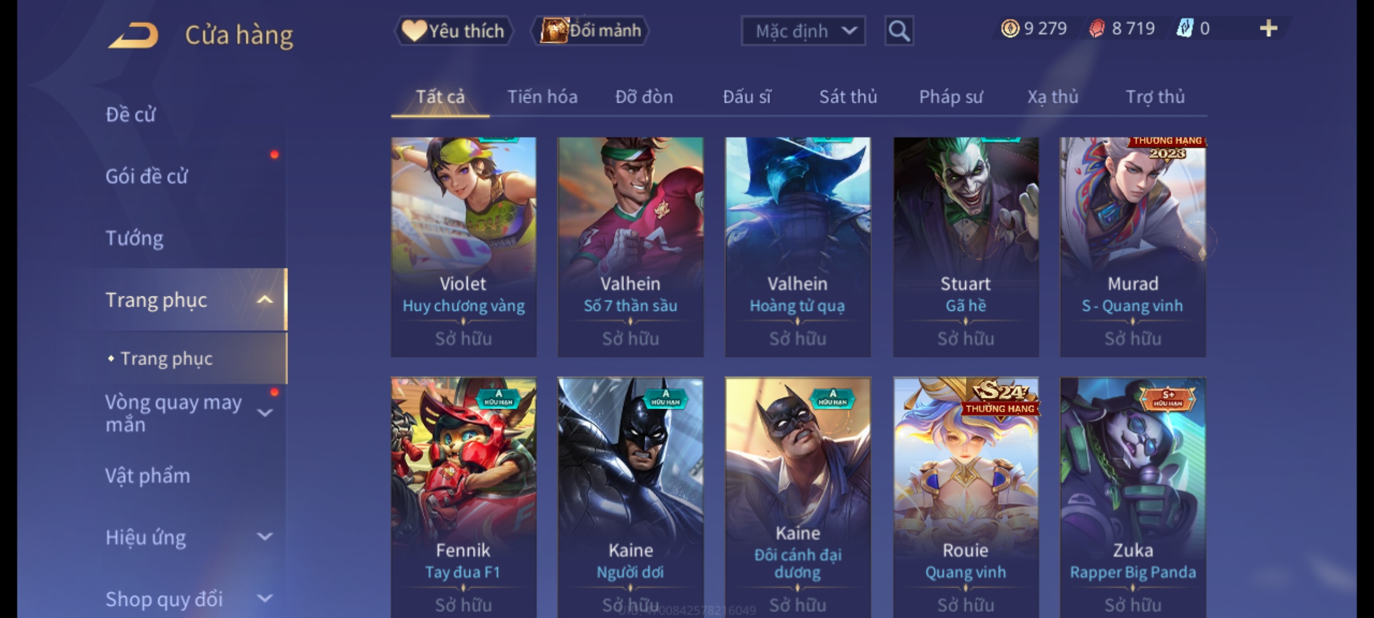The width and height of the screenshot is (1374, 618).
Task: Go back using the return arrow icon
Action: pos(133,35)
